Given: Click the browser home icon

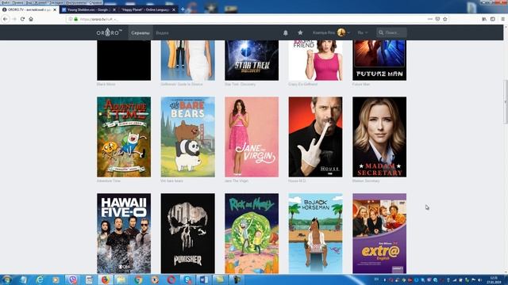Looking at the screenshot, I should click(x=31, y=19).
